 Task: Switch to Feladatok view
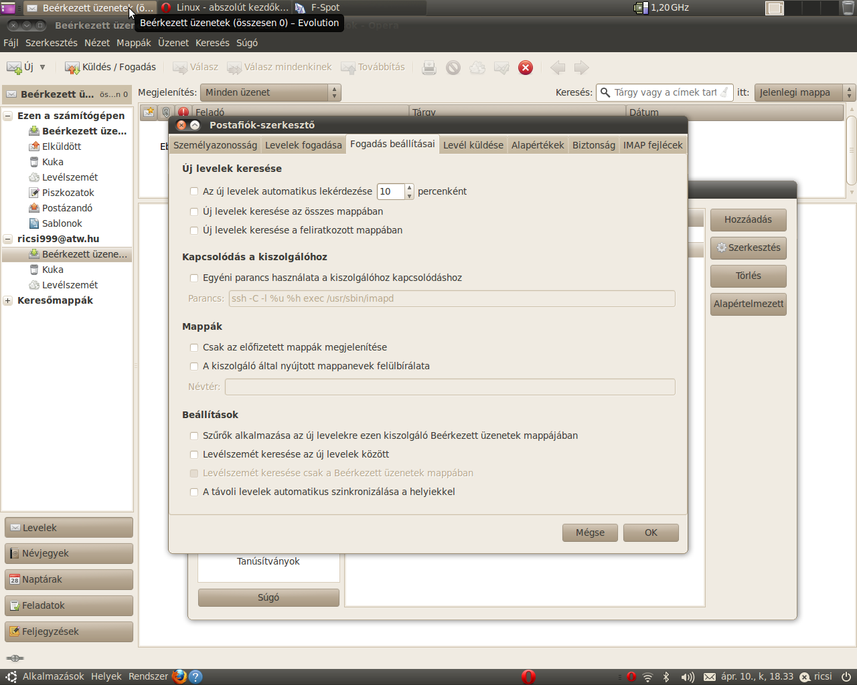pos(69,606)
